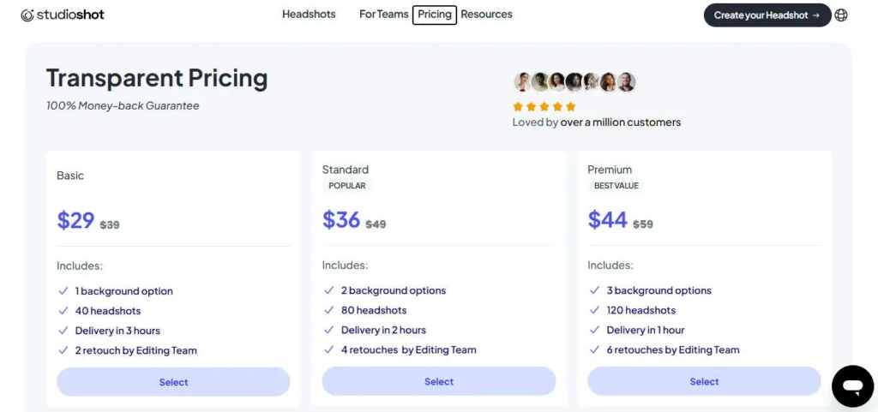Click the Transparent Pricing heading
This screenshot has width=878, height=412.
click(x=157, y=78)
